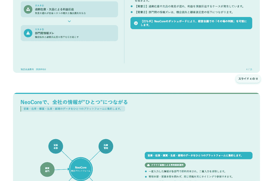Click the slide title NeoCoreで、全社の情報が"ひとつ"につながる

74,102
